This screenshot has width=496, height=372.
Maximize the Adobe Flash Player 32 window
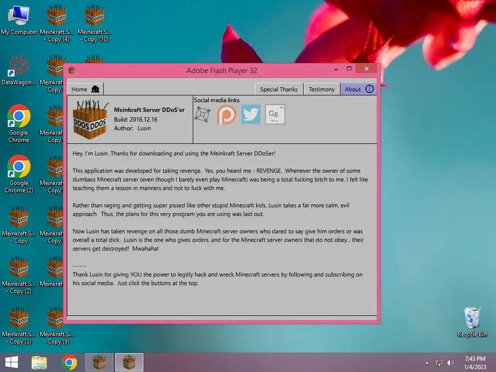tap(349, 69)
